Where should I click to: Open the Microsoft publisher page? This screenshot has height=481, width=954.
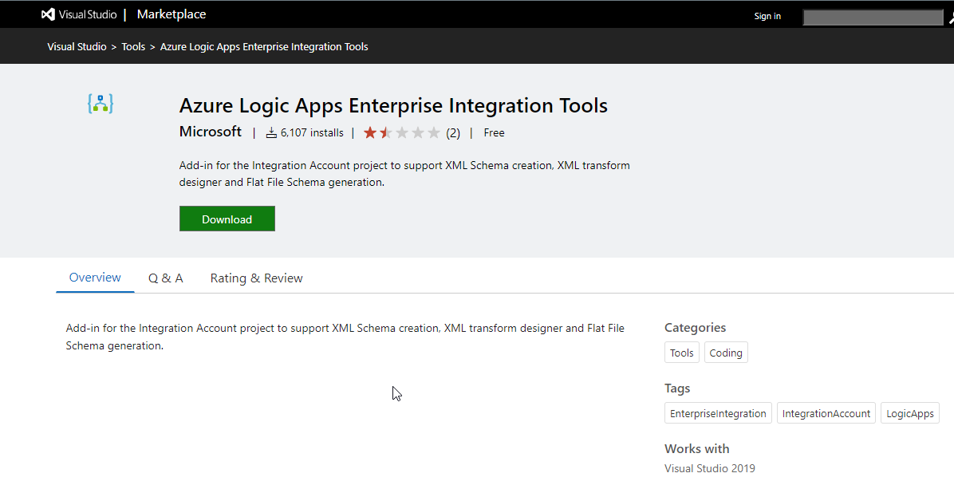pyautogui.click(x=210, y=132)
